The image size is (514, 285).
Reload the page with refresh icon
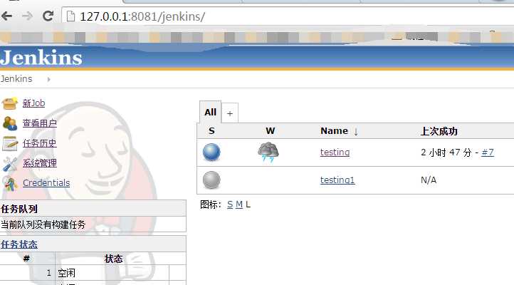coord(48,16)
